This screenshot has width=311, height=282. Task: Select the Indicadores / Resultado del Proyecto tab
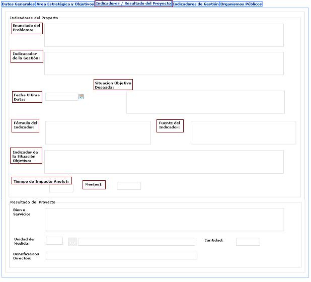point(133,4)
